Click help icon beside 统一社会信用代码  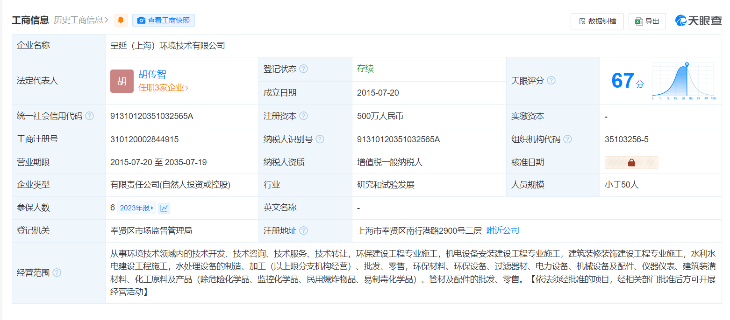[89, 116]
